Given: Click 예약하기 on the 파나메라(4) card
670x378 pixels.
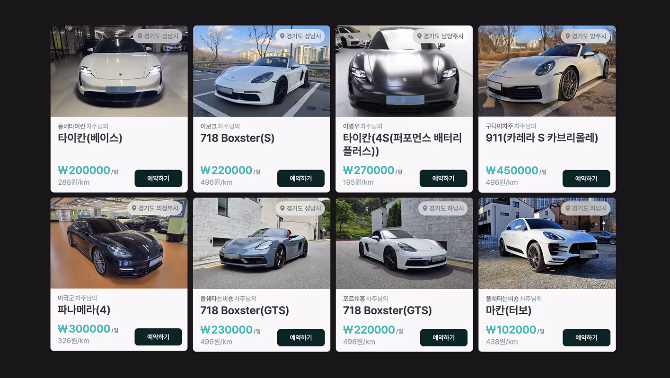Looking at the screenshot, I should (158, 337).
